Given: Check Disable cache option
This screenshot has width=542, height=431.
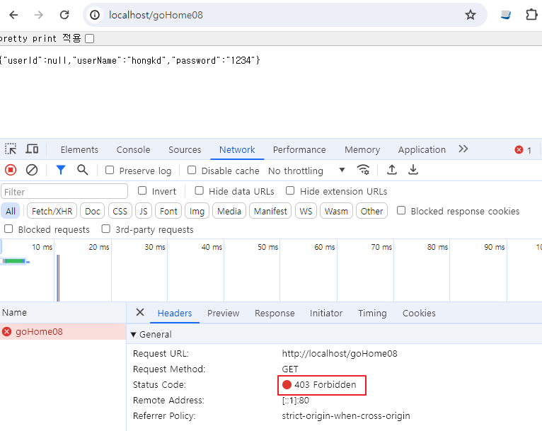Looking at the screenshot, I should [x=192, y=170].
